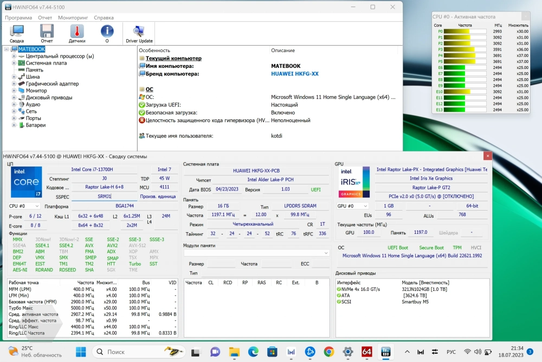Open the Модули памяти dropdown list
542x362 pixels.
point(256,253)
